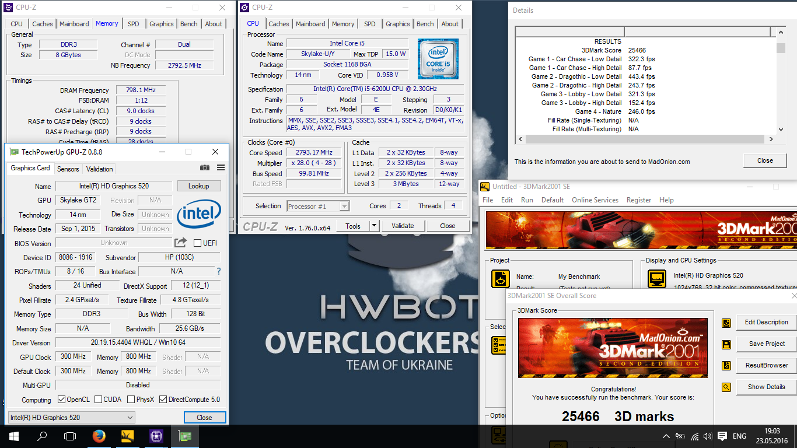Click the Tools button in CPU-Z
Image resolution: width=797 pixels, height=448 pixels.
click(x=353, y=226)
